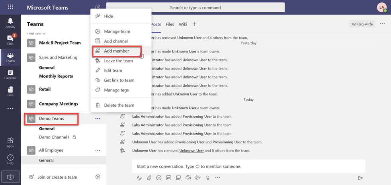Switch to the Files tab
391x185 pixels.
(x=170, y=24)
